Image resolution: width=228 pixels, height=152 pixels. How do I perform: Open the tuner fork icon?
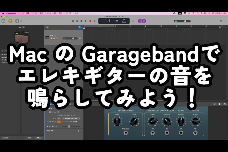point(133,21)
